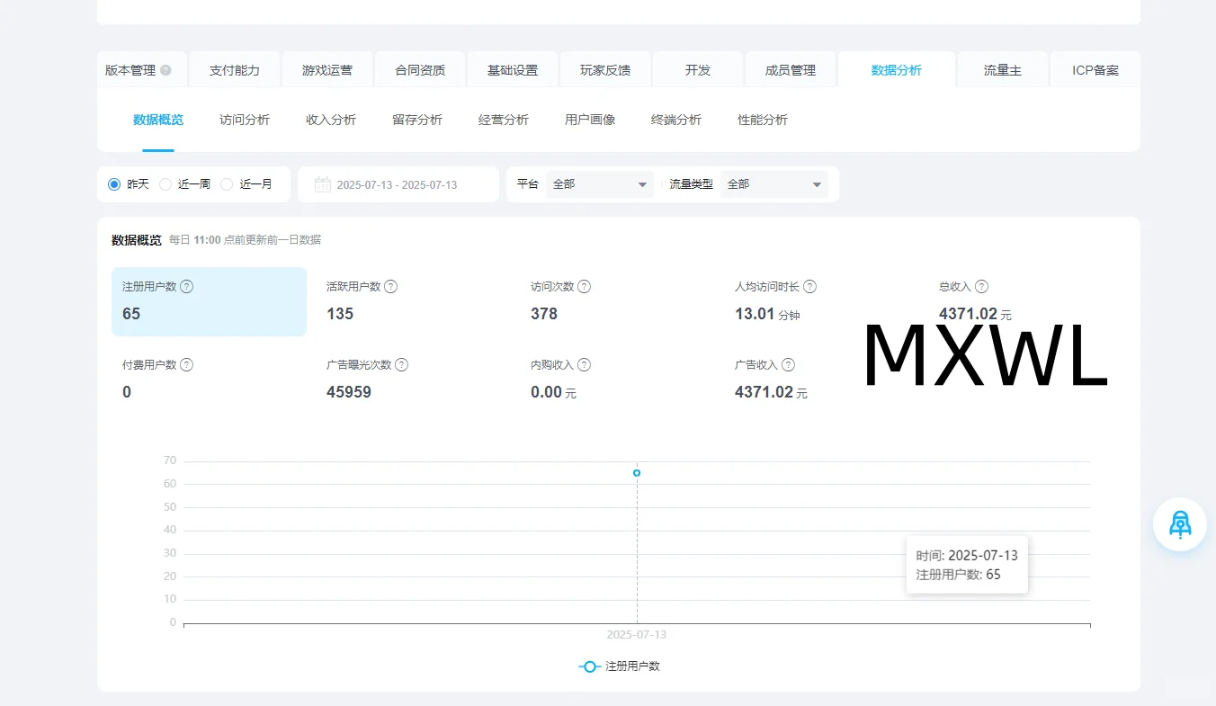Click the floating rocket icon button
The image size is (1216, 706).
click(x=1180, y=524)
